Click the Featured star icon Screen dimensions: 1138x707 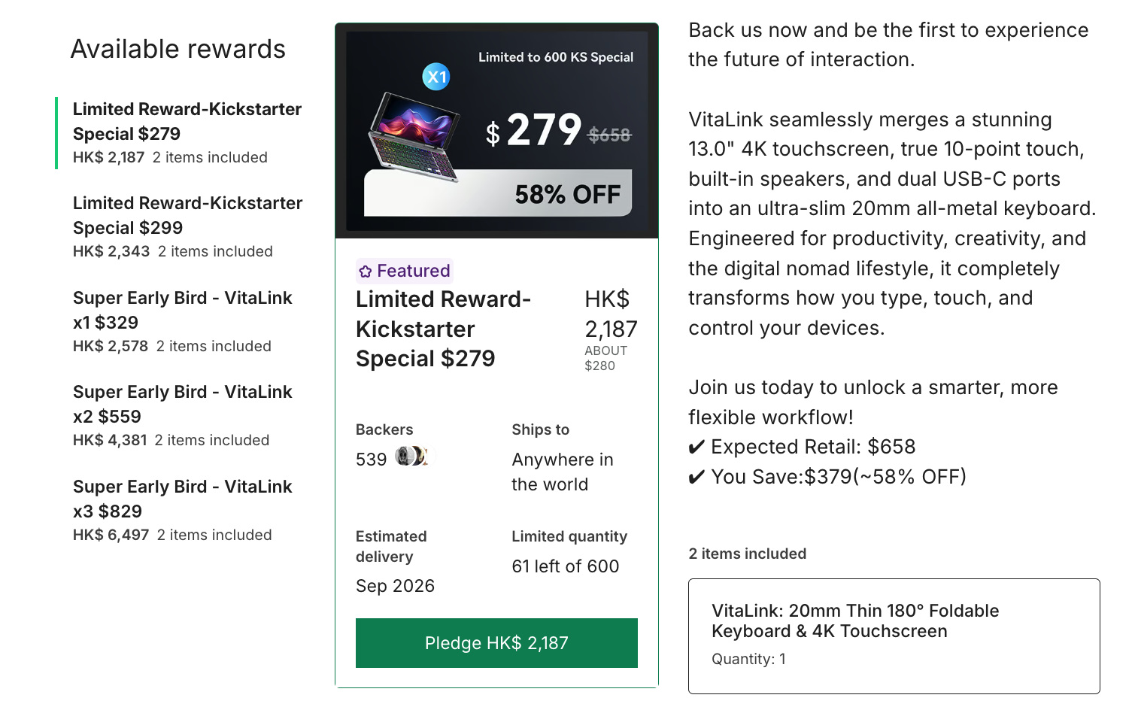coord(366,272)
